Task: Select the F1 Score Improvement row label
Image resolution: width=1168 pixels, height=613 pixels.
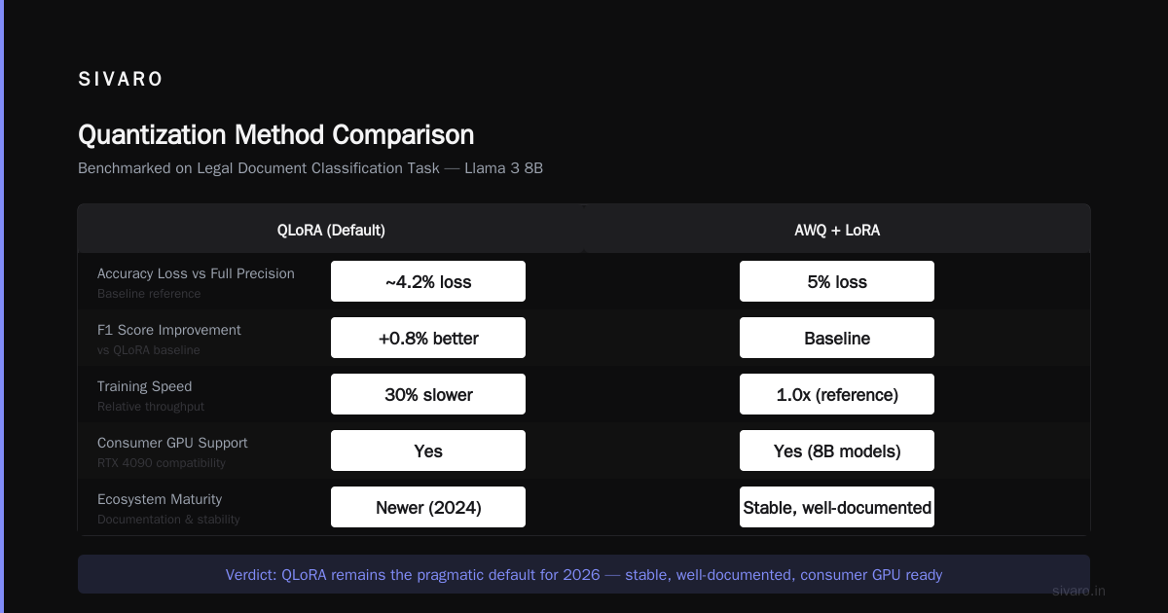Action: (x=169, y=330)
